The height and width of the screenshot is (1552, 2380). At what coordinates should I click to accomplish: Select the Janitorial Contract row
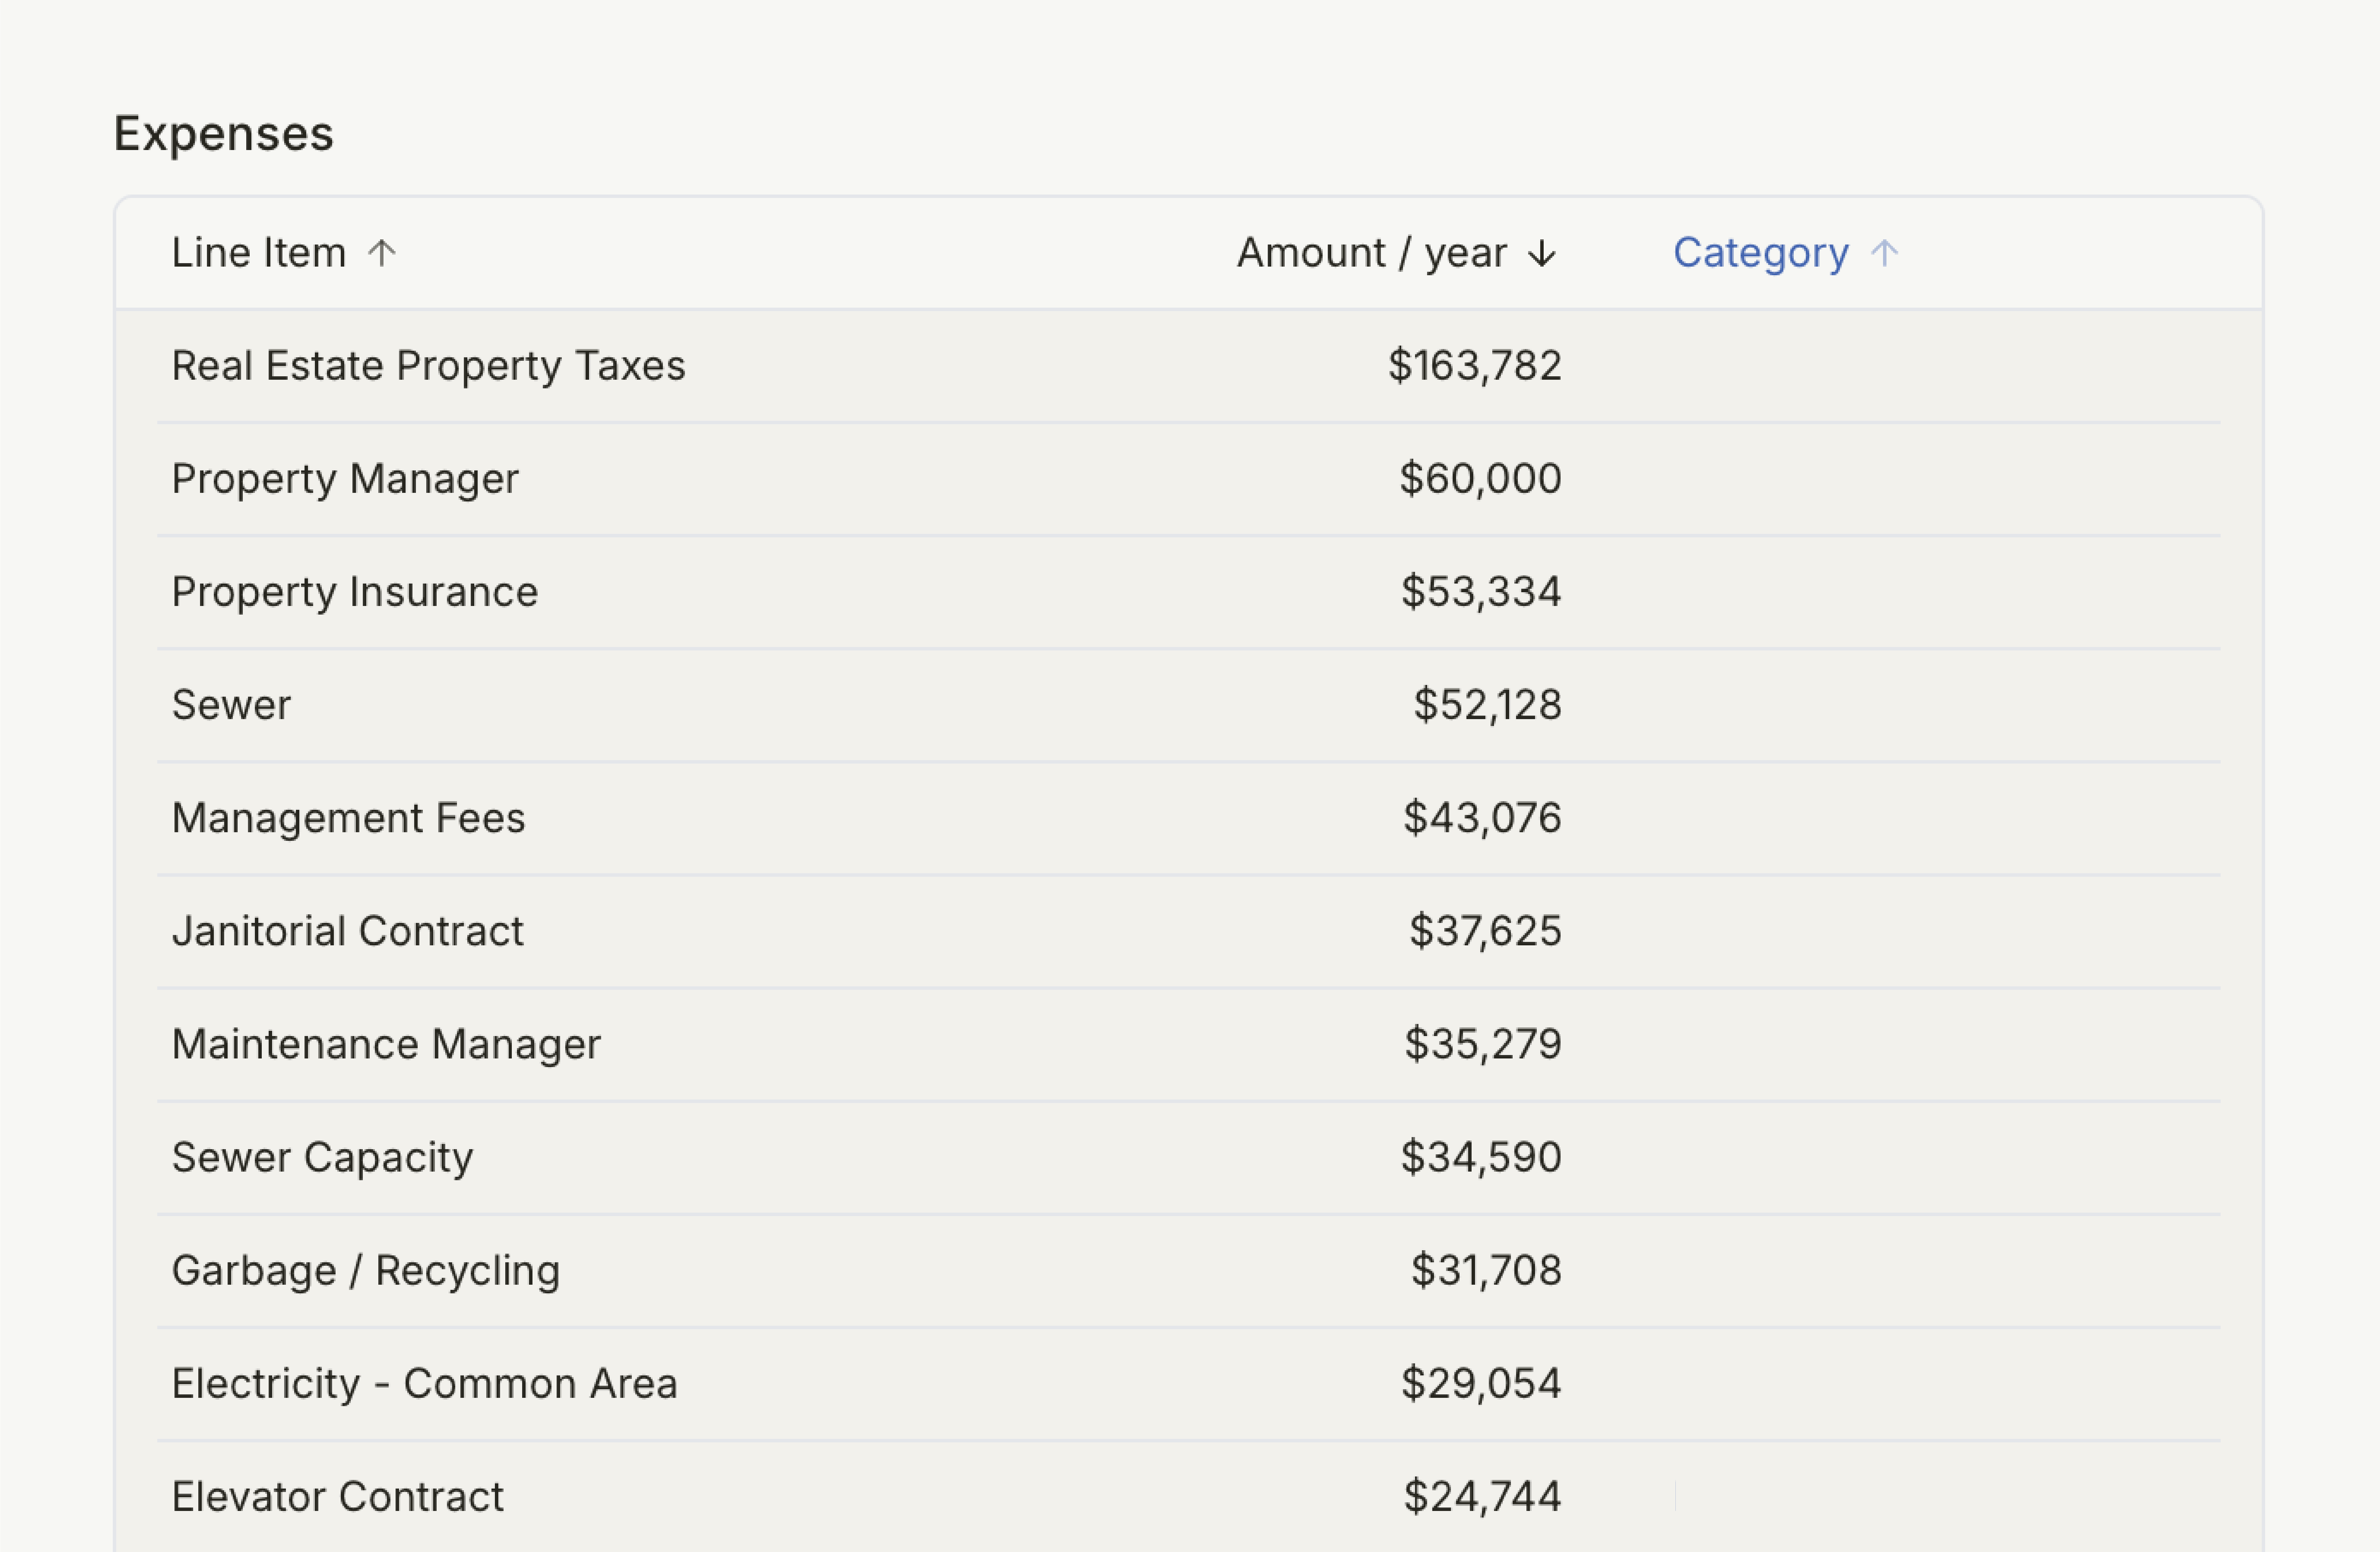point(347,931)
